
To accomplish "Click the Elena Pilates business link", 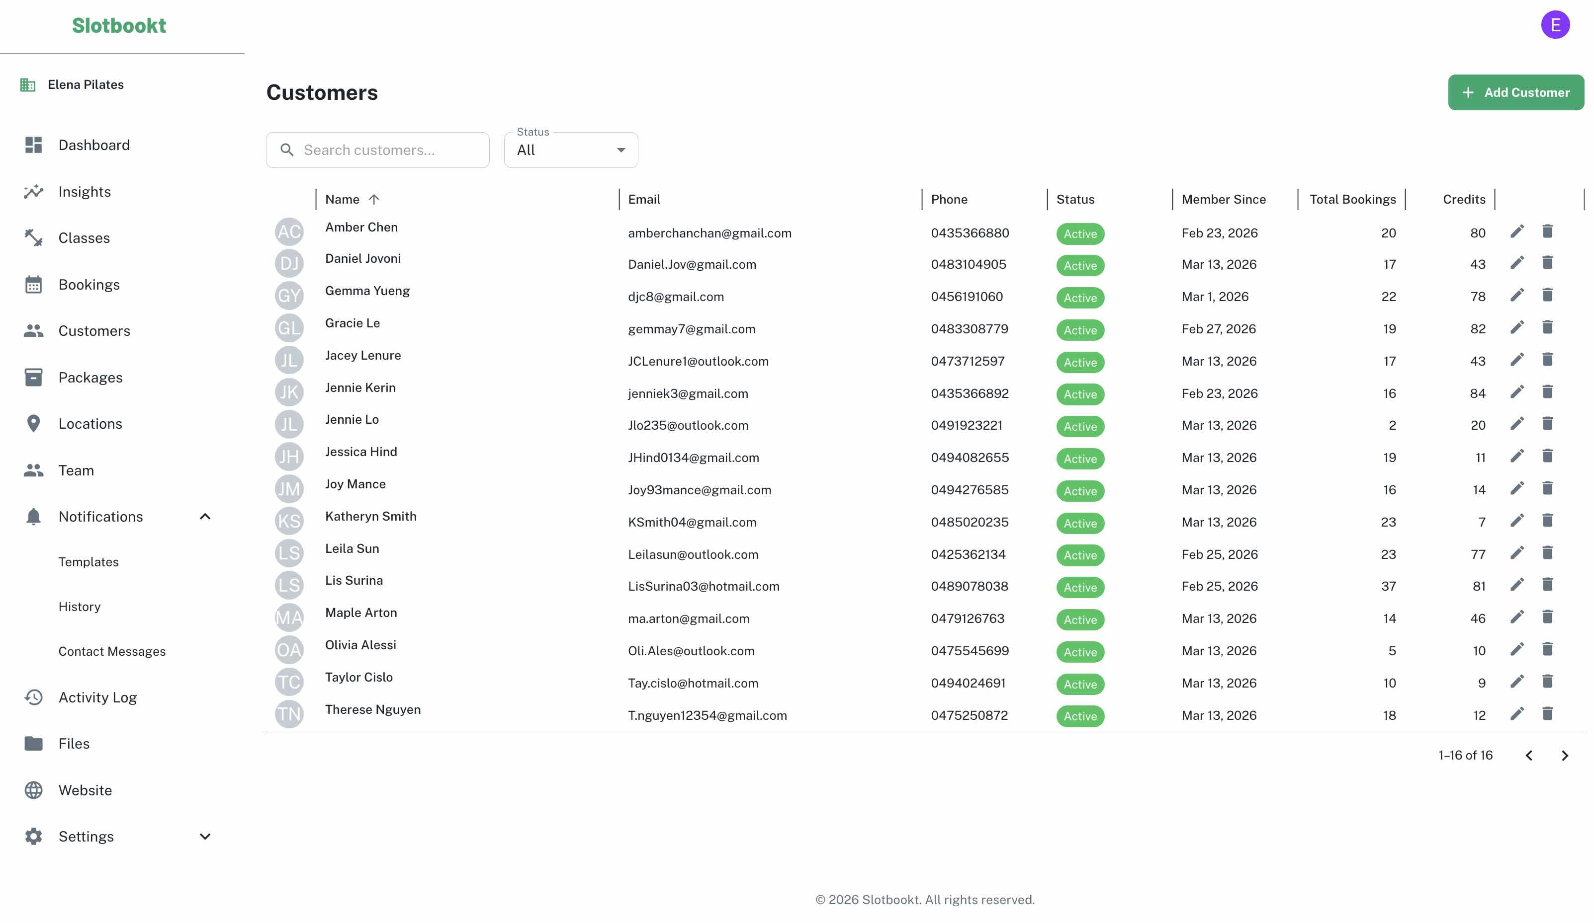I will tap(87, 84).
